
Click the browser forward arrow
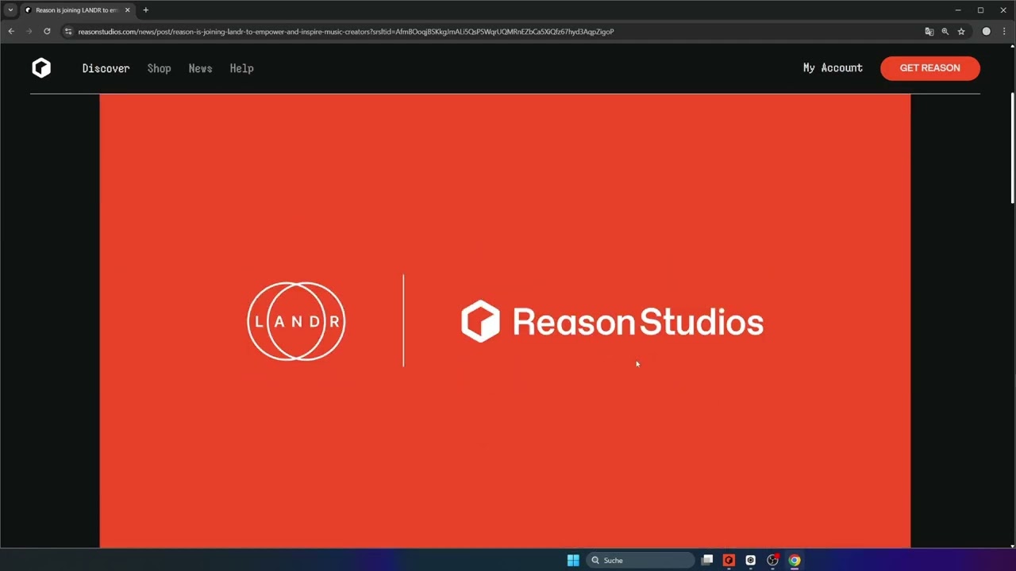click(x=29, y=32)
